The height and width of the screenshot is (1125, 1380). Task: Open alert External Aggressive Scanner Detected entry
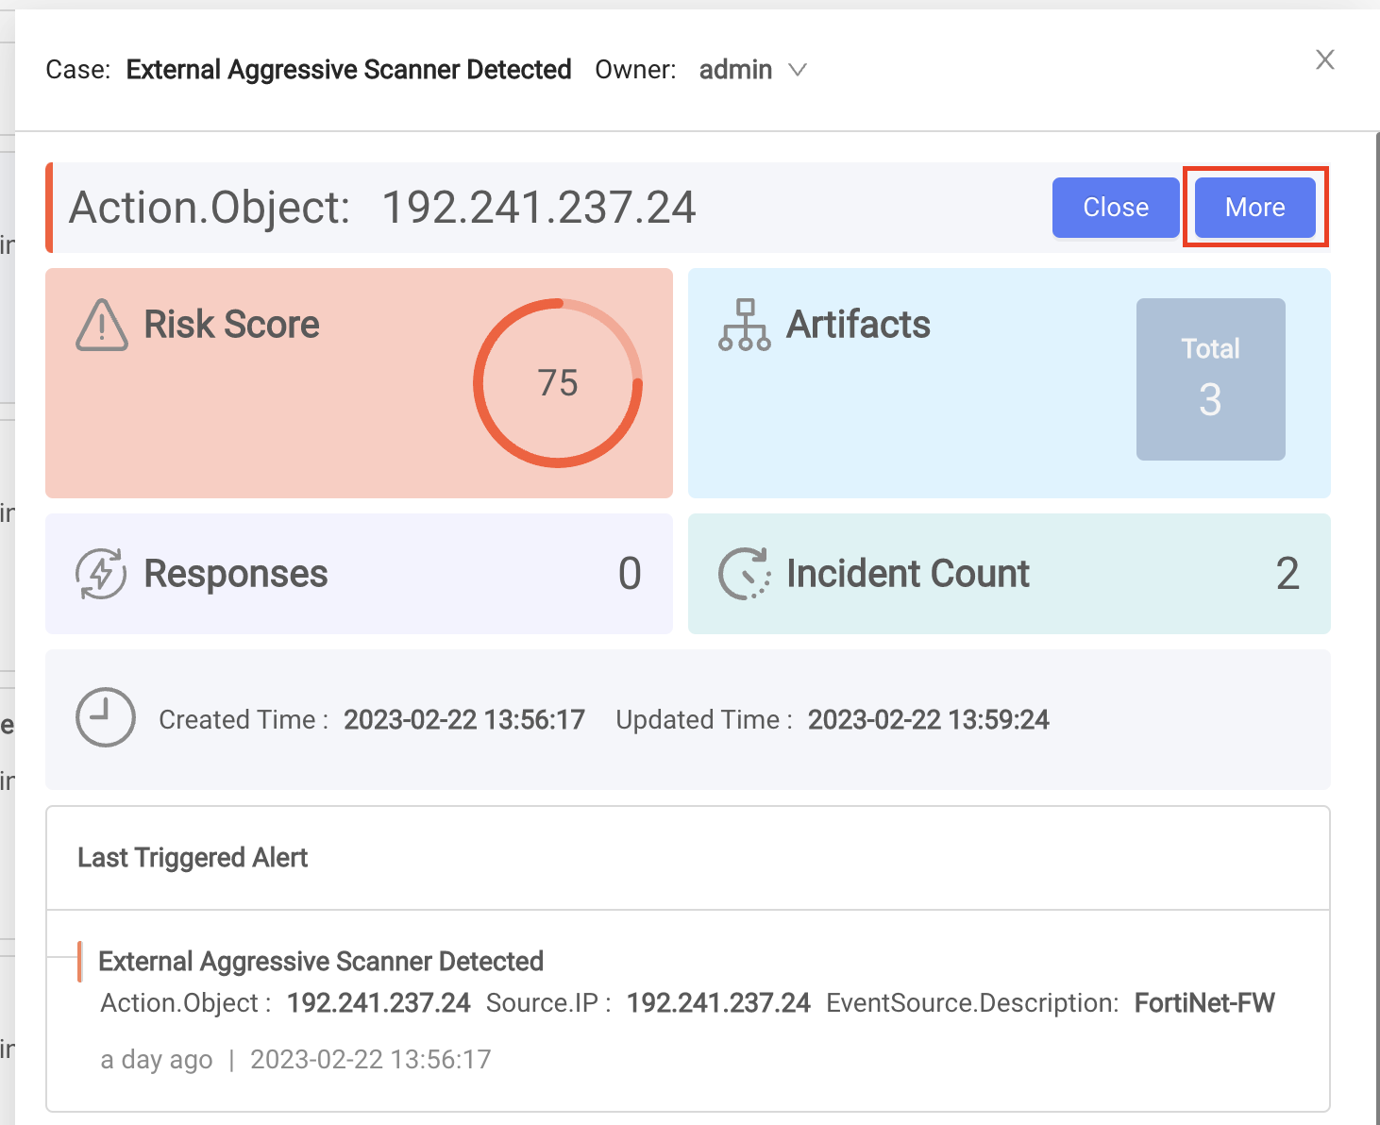[321, 962]
